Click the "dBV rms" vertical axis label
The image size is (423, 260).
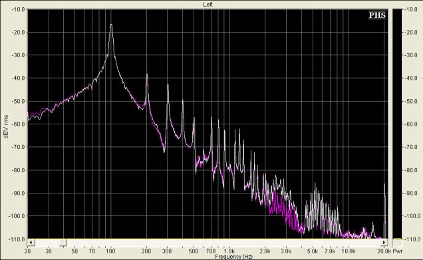coord(6,126)
